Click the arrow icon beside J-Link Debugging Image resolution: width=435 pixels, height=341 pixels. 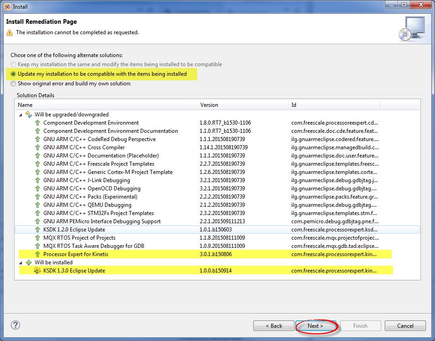tap(37, 180)
